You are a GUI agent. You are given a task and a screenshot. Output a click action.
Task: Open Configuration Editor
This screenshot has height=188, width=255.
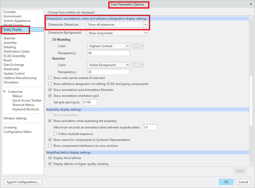point(18,132)
